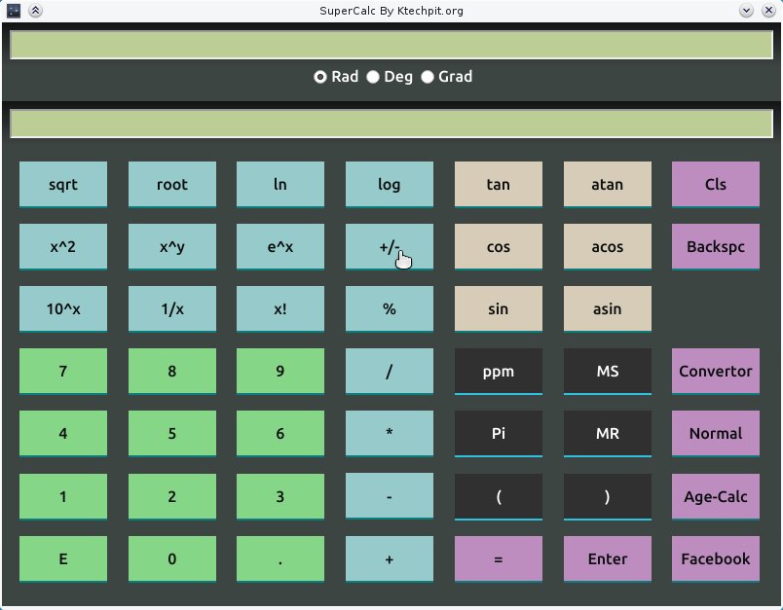Insert an opening parenthesis
This screenshot has width=783, height=610.
(499, 497)
